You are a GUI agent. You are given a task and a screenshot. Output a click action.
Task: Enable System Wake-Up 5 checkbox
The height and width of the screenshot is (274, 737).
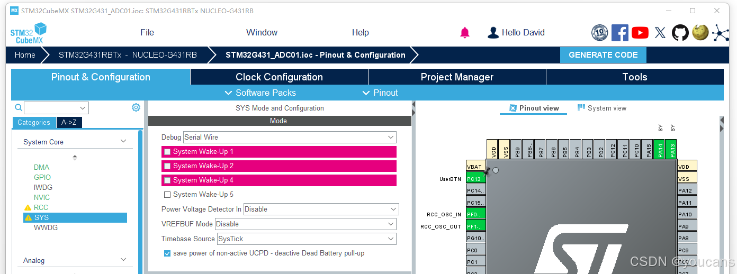tap(167, 195)
